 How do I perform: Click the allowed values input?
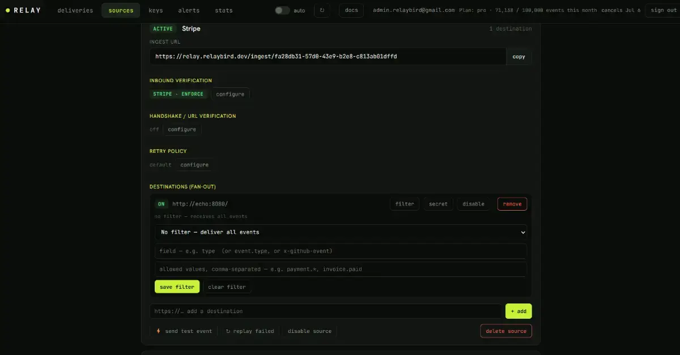pyautogui.click(x=341, y=269)
